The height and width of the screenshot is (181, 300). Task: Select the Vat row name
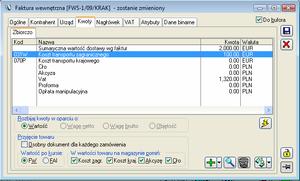[42, 79]
